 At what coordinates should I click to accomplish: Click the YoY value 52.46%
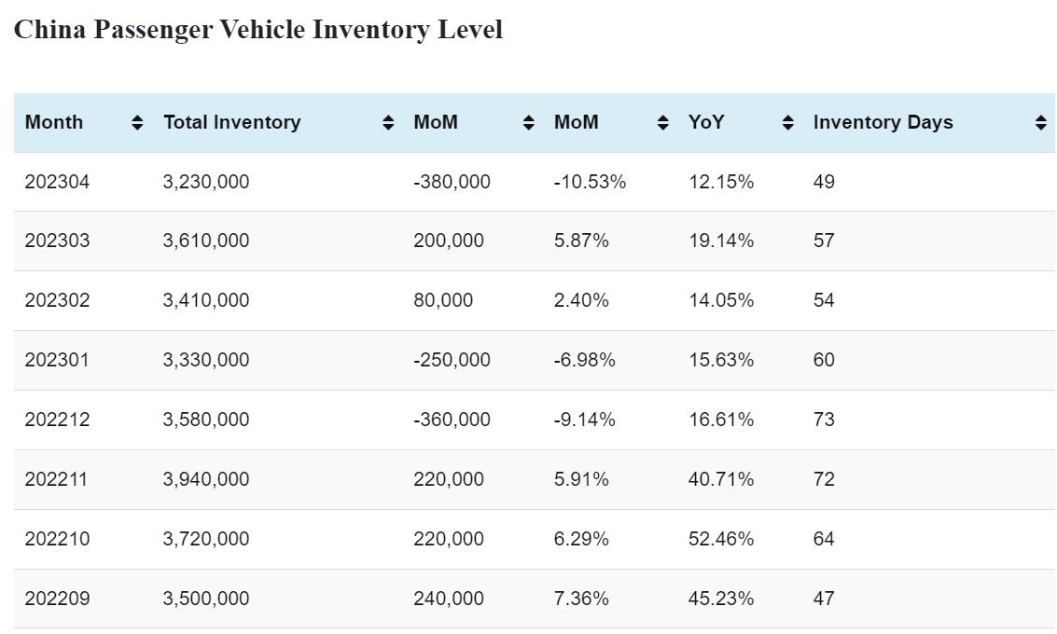click(x=720, y=539)
